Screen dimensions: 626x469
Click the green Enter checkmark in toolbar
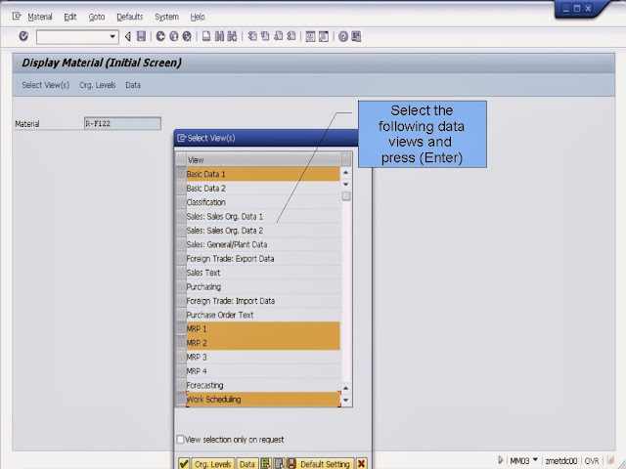[23, 36]
